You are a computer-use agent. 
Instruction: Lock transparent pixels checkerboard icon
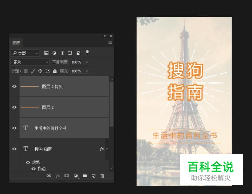pyautogui.click(x=25, y=71)
